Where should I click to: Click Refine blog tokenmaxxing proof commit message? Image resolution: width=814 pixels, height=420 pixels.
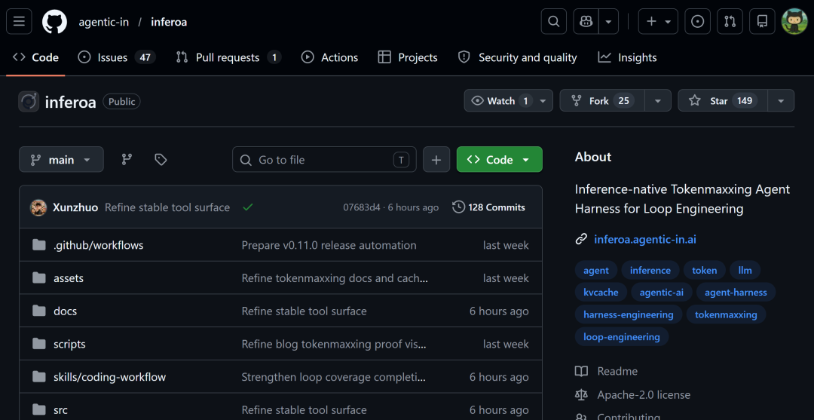pyautogui.click(x=334, y=344)
